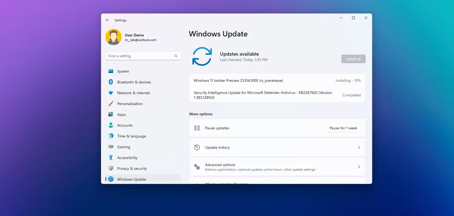This screenshot has height=216, width=454.
Task: Click the Accessibility figure icon
Action: point(111,157)
